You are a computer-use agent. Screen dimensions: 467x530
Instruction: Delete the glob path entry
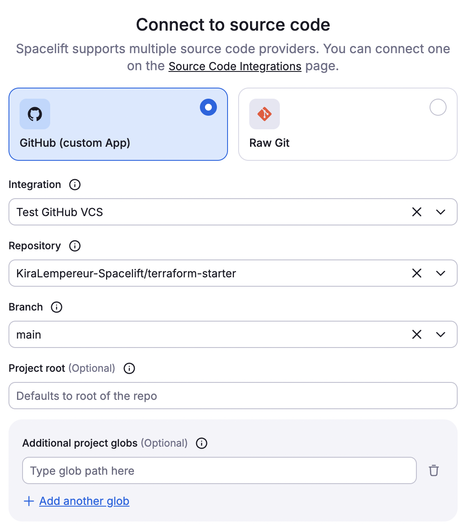(x=434, y=470)
